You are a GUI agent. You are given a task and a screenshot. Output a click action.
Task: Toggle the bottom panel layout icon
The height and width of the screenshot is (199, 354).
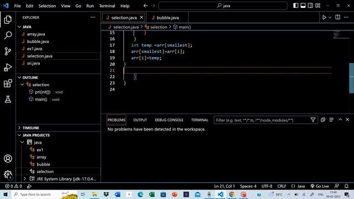tap(303, 6)
